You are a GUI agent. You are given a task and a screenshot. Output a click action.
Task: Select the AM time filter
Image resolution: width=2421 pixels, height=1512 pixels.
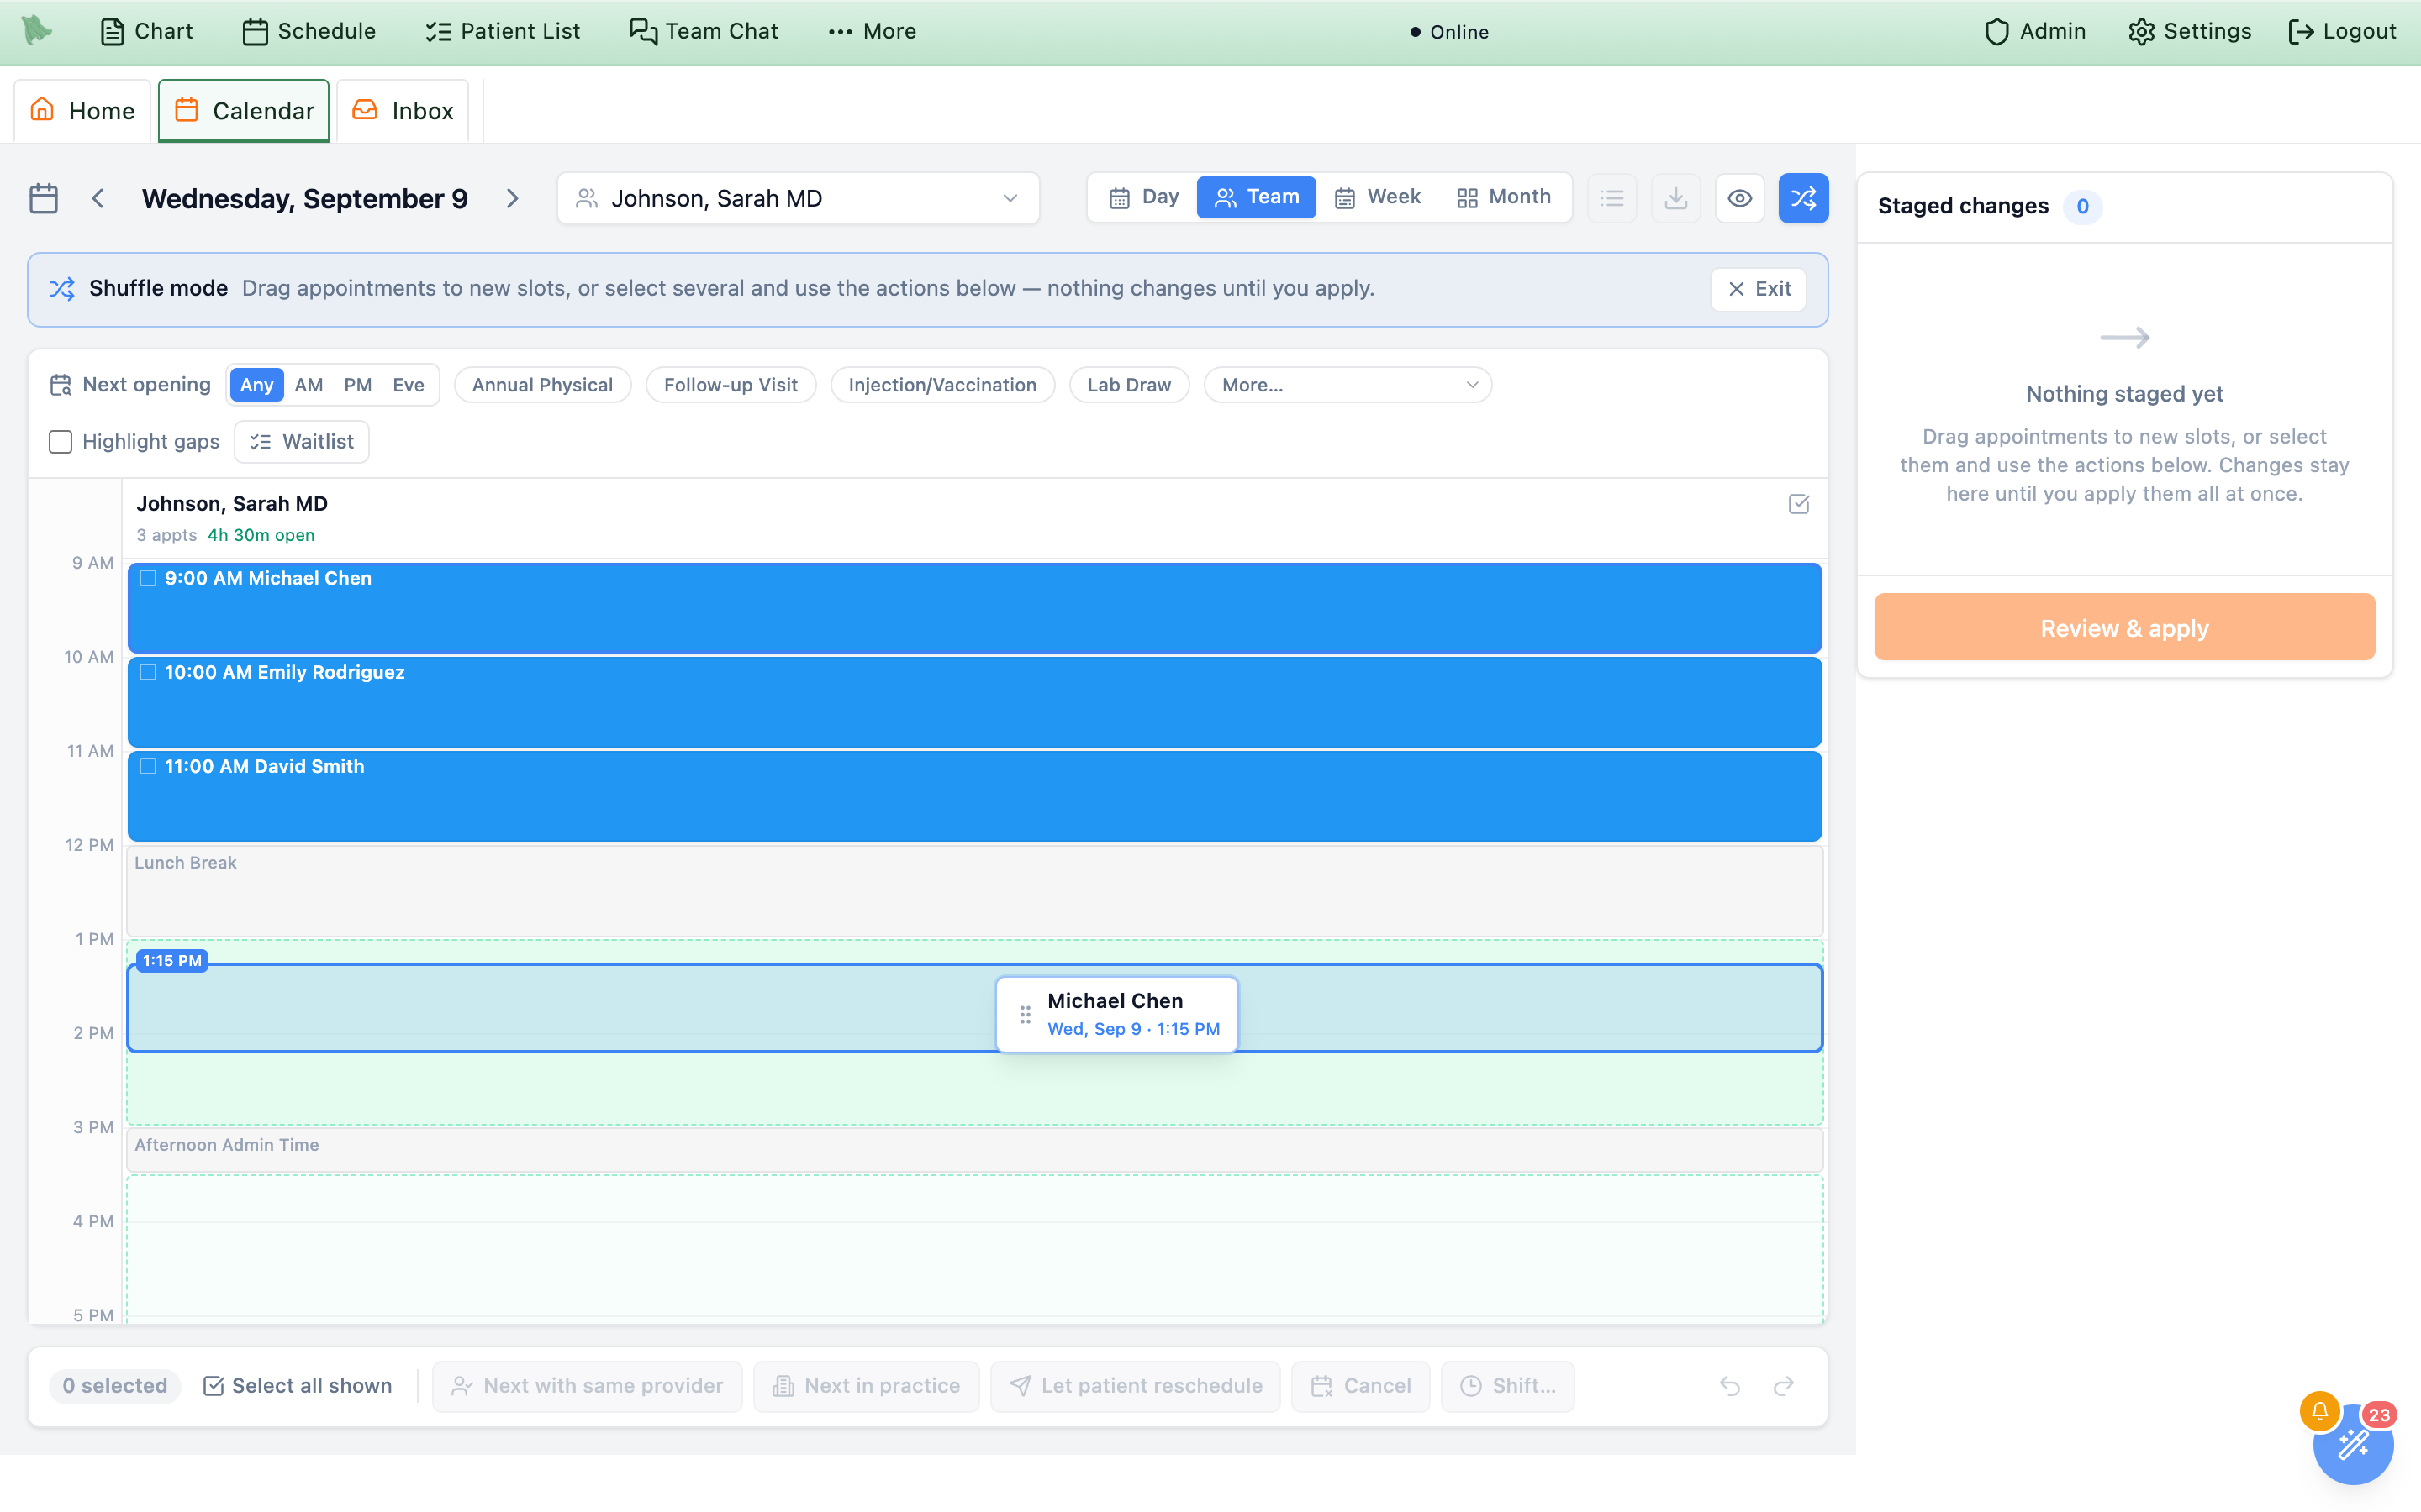pyautogui.click(x=309, y=385)
